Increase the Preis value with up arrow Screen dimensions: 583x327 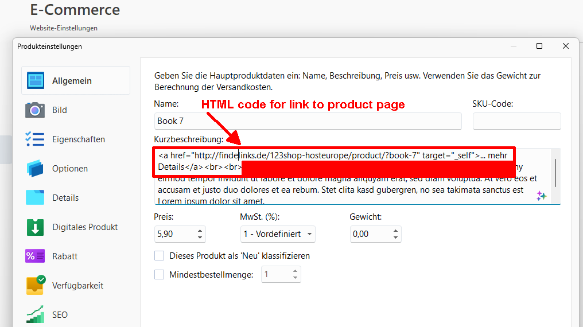pos(200,231)
